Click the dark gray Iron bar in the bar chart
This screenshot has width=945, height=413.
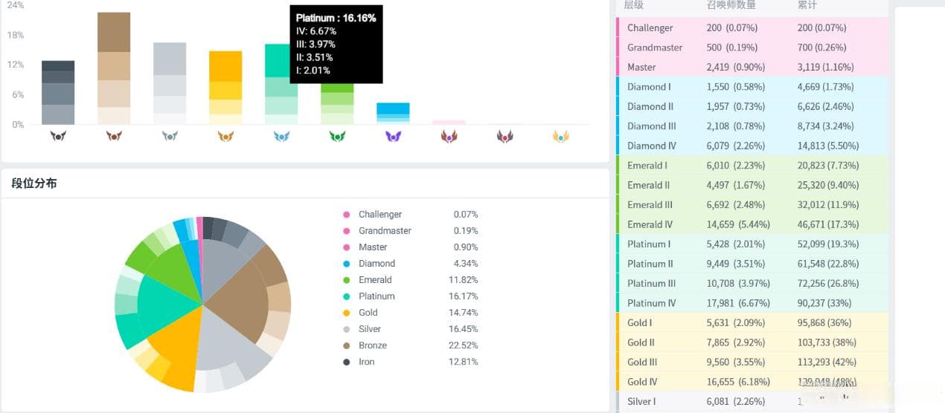tap(58, 93)
